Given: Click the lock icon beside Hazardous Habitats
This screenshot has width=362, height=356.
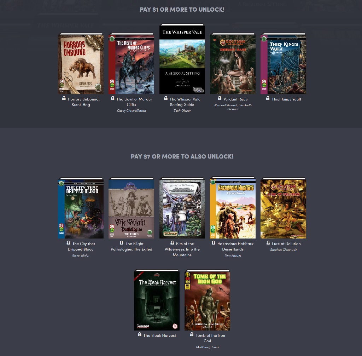Looking at the screenshot, I should [214, 243].
